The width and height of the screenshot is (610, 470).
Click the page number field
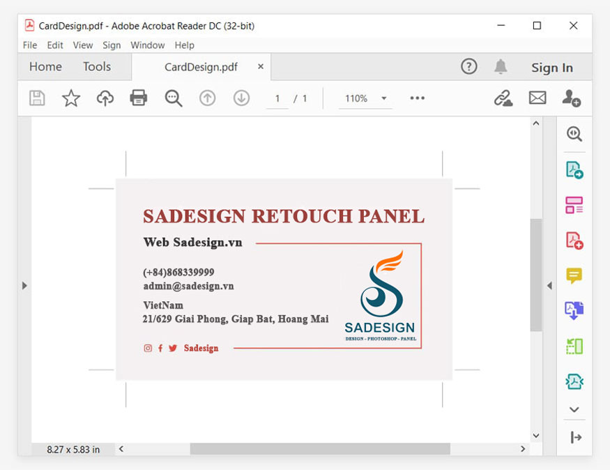[x=277, y=98]
